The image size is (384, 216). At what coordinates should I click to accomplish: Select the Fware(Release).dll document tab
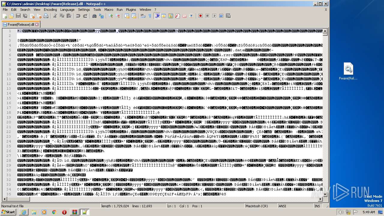pyautogui.click(x=21, y=25)
